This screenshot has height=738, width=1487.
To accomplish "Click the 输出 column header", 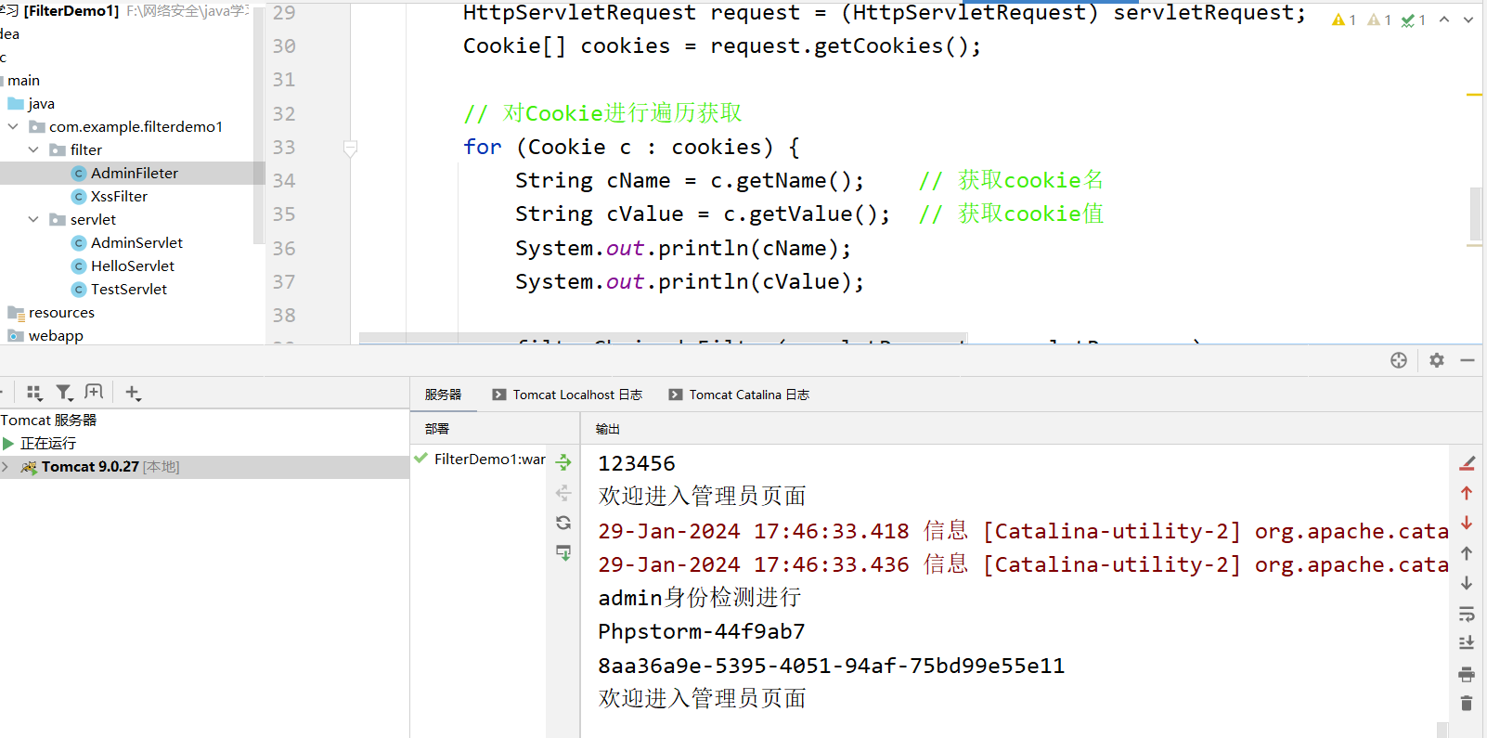I will (607, 429).
